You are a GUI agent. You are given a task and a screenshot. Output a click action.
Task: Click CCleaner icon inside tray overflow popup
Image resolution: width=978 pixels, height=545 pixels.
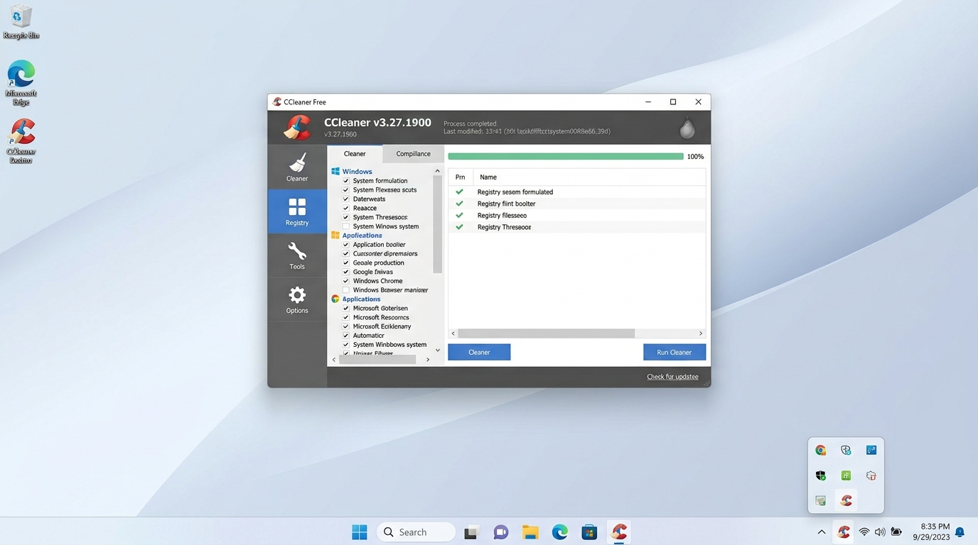point(846,500)
